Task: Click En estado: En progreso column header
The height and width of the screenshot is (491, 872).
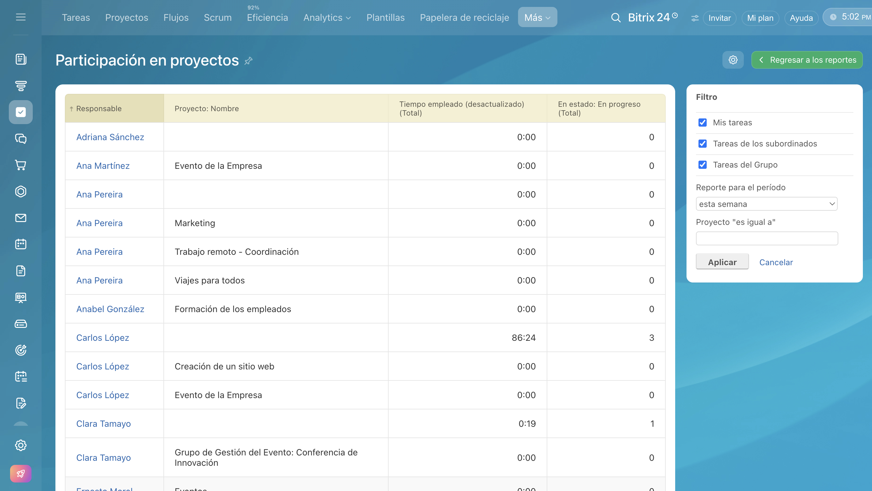Action: [606, 108]
